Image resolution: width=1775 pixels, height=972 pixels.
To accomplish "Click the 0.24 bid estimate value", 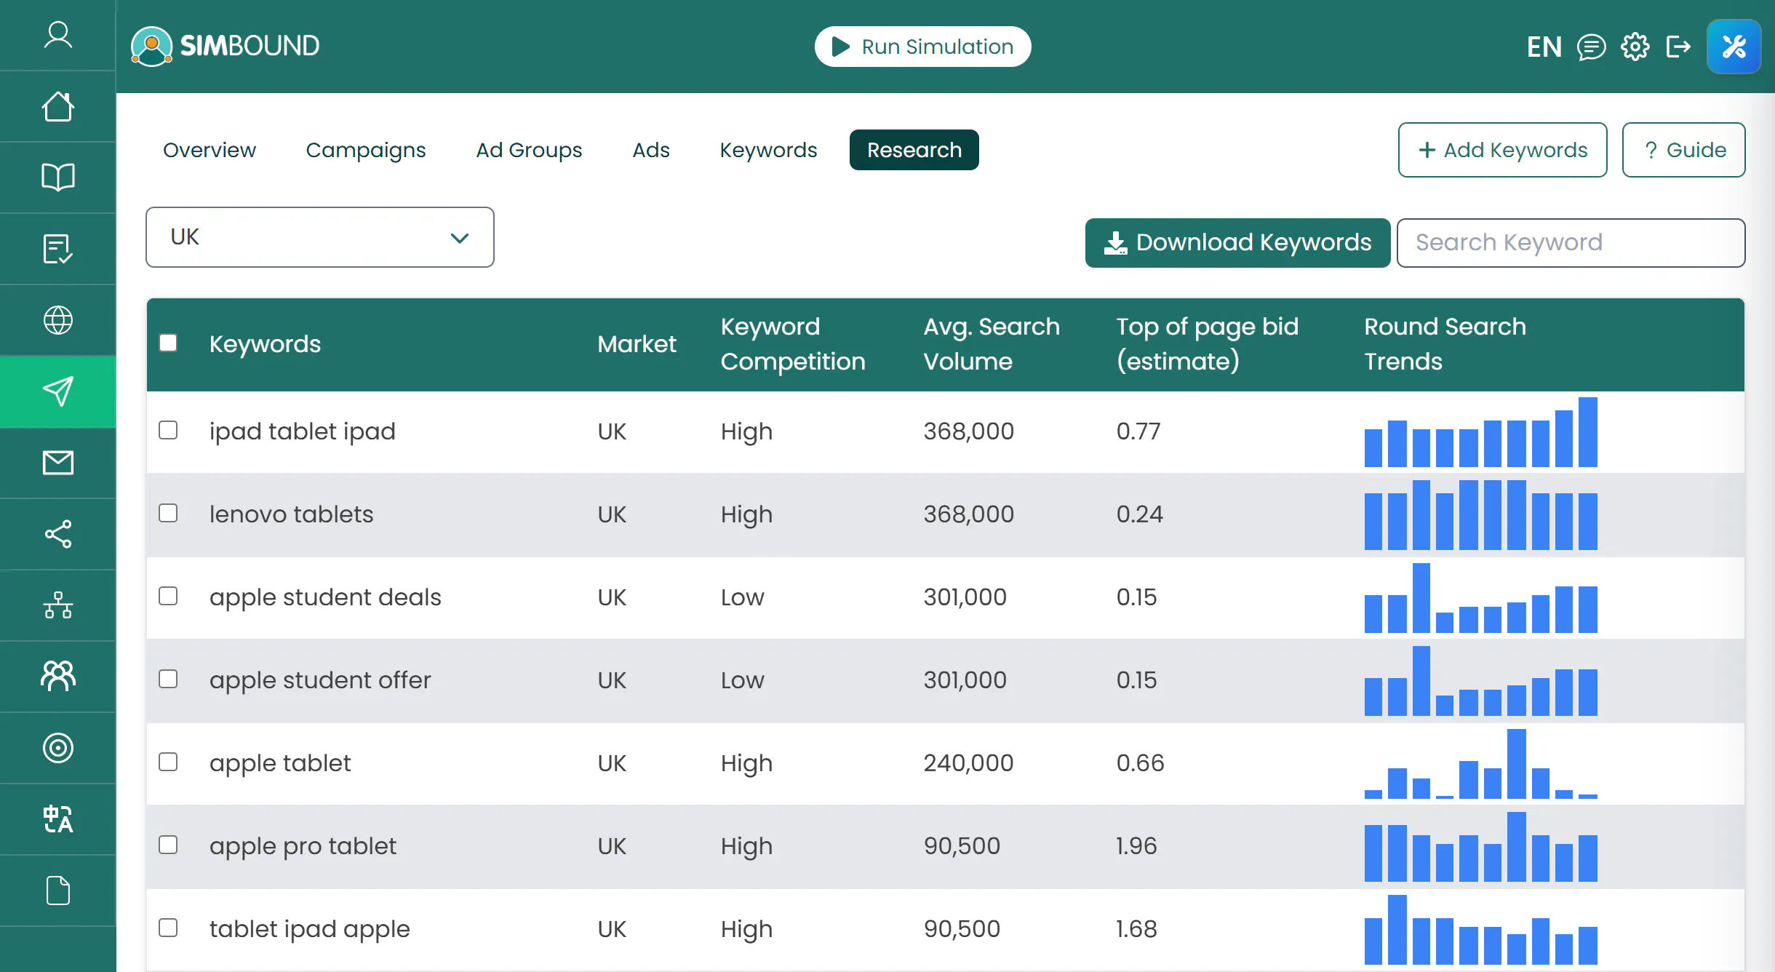I will coord(1140,514).
